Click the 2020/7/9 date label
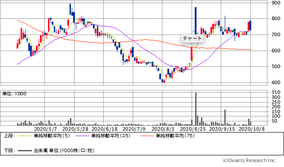 click(134, 129)
